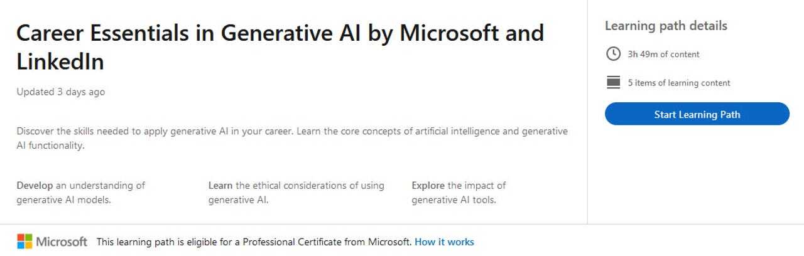Click the word Microsoft in the page title
The height and width of the screenshot is (256, 804).
pyautogui.click(x=450, y=33)
